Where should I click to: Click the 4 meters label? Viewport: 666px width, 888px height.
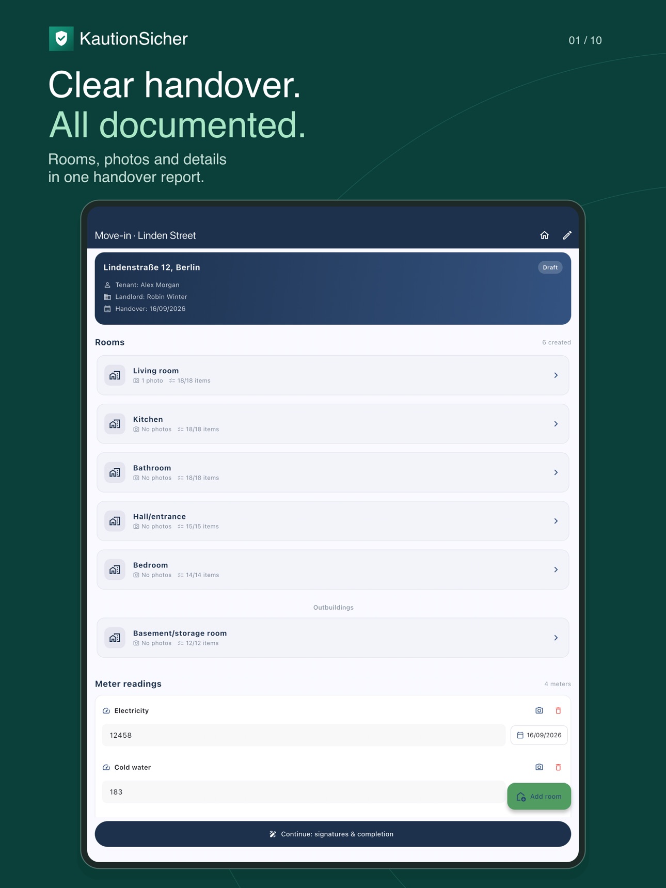pos(558,684)
